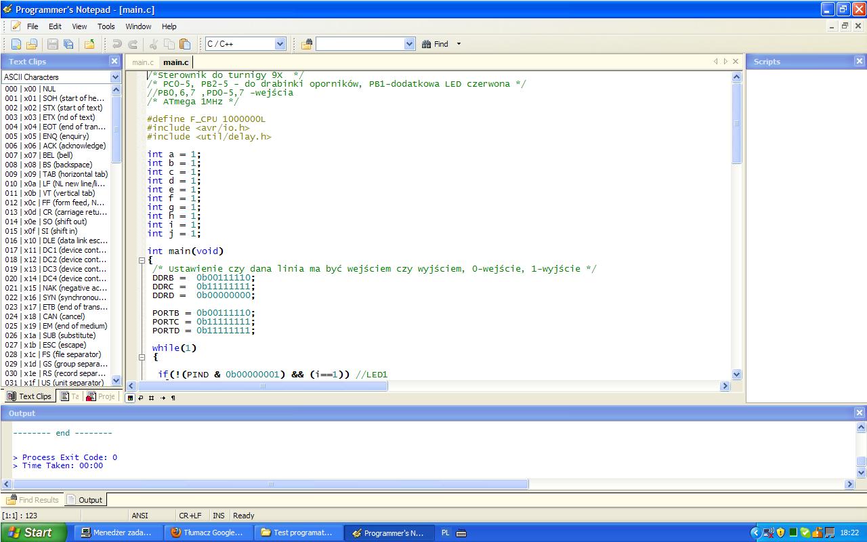Save all open files
Viewport: 867px width, 542px height.
coord(67,43)
